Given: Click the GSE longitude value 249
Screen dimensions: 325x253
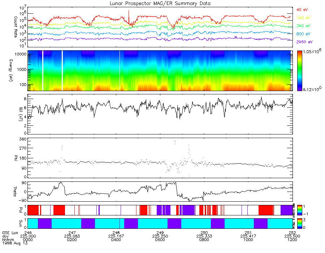Looking at the screenshot, I should [x=160, y=233].
